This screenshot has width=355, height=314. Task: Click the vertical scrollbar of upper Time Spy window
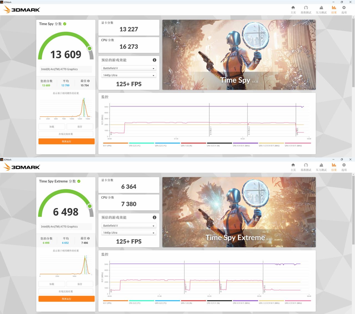(x=353, y=53)
